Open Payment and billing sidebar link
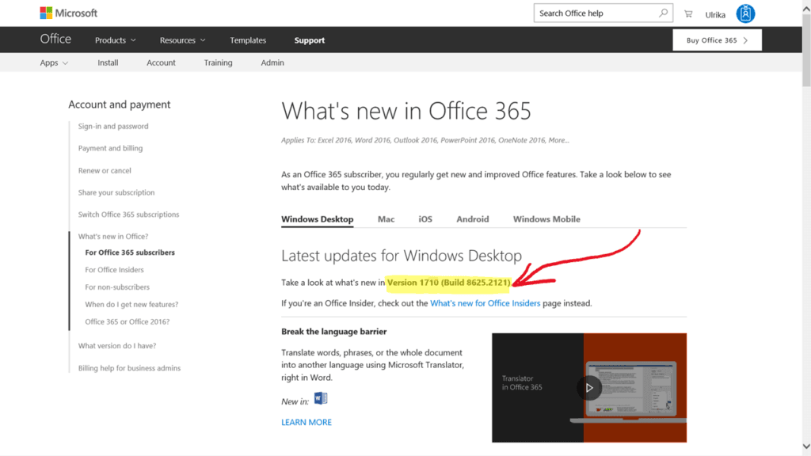Image resolution: width=811 pixels, height=456 pixels. 110,148
